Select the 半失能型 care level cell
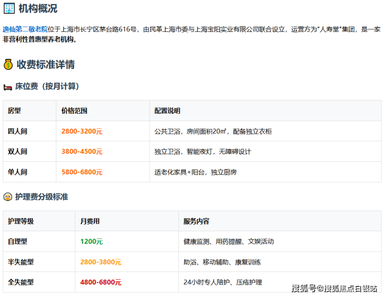This screenshot has height=297, width=386. tap(20, 262)
